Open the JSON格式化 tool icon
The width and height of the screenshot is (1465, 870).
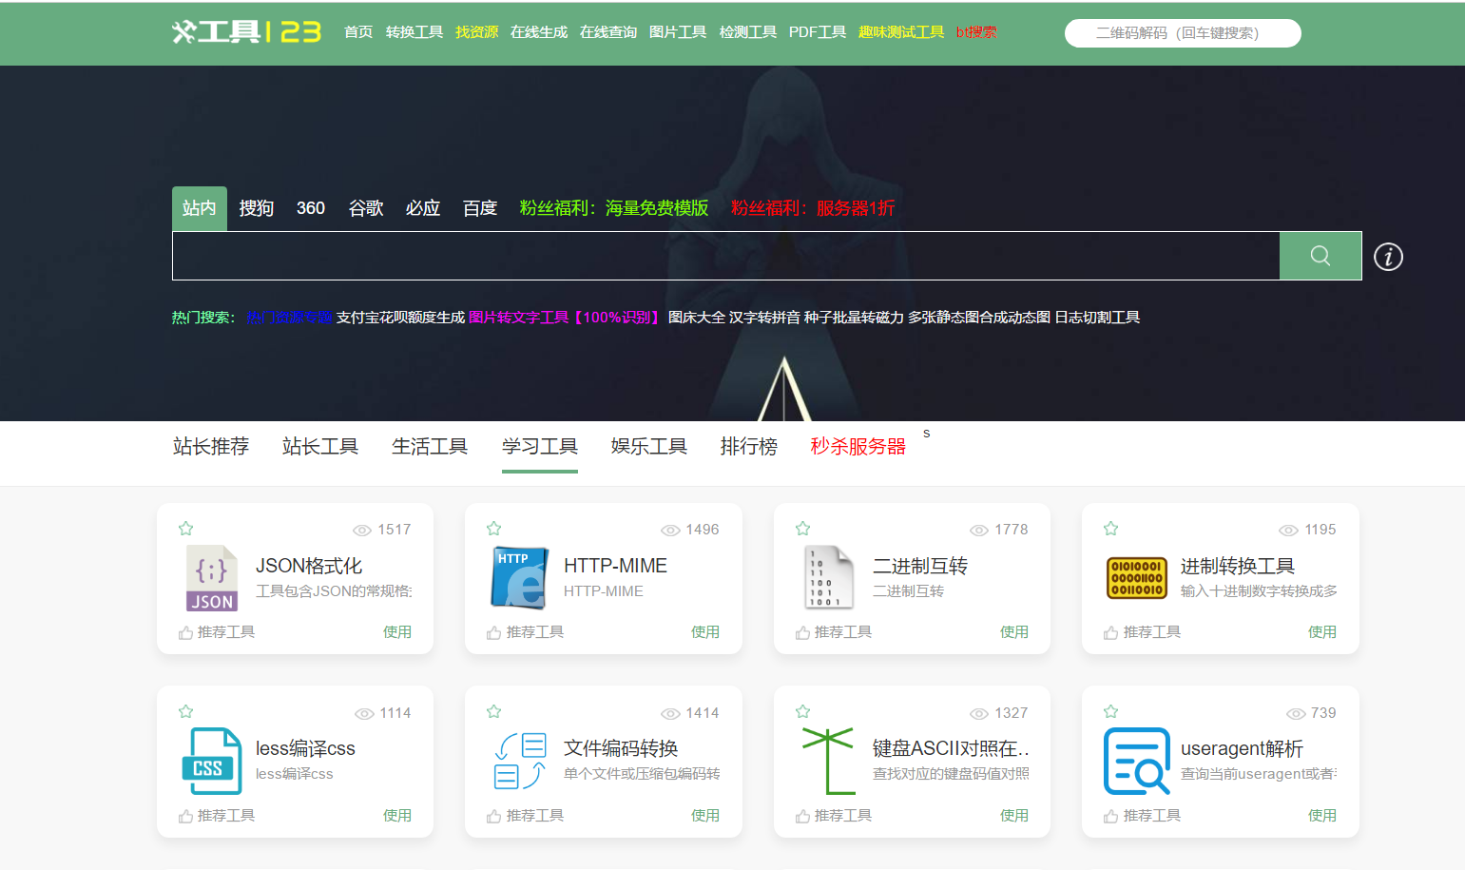(210, 577)
